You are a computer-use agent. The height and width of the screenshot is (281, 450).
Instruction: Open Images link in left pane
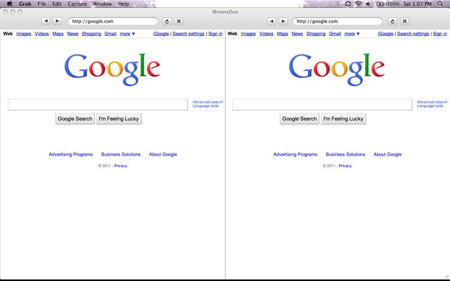(x=24, y=34)
